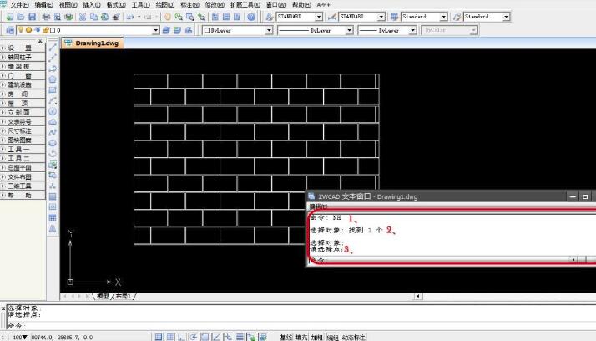The image size is (596, 341).
Task: Expand the 尺寸标注 palette section
Action: (23, 130)
